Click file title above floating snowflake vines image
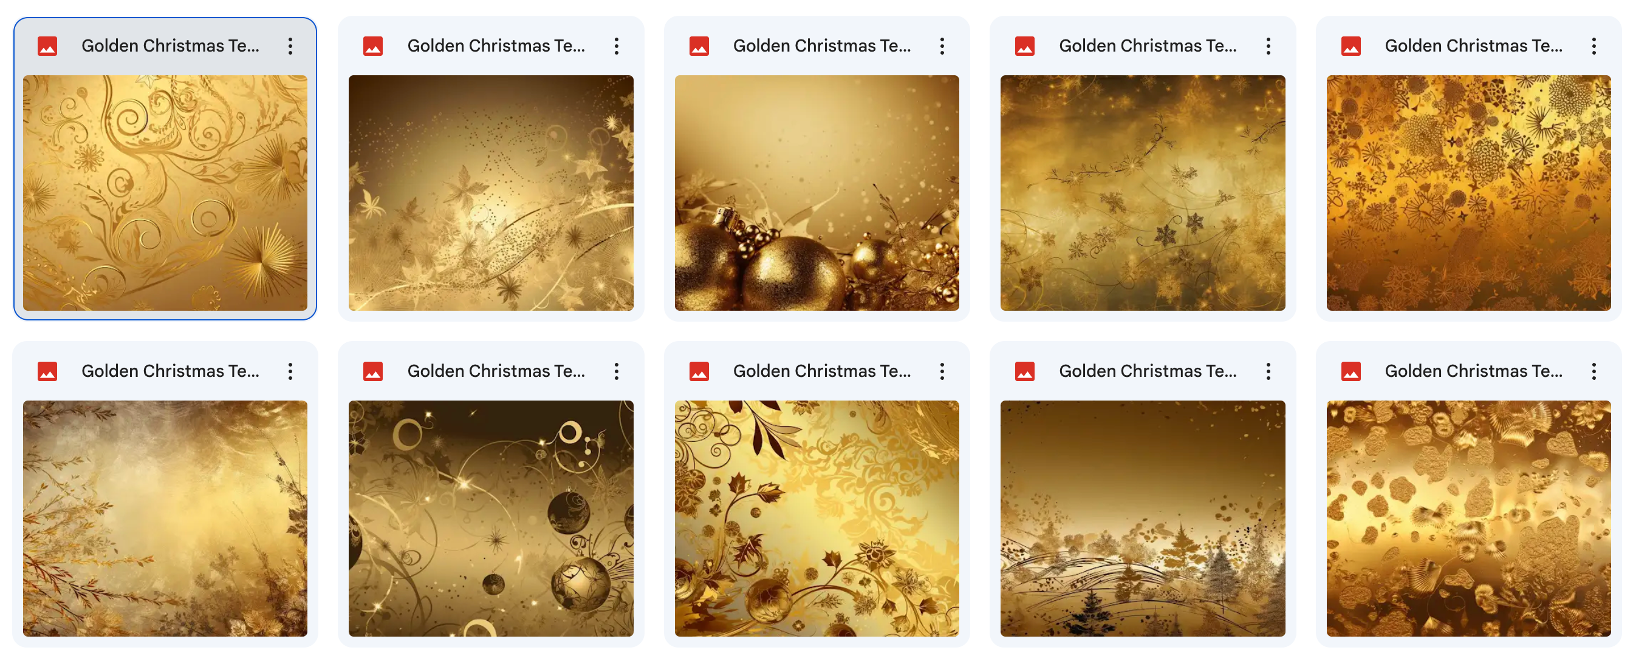Screen dimensions: 1633x670 tap(1148, 46)
